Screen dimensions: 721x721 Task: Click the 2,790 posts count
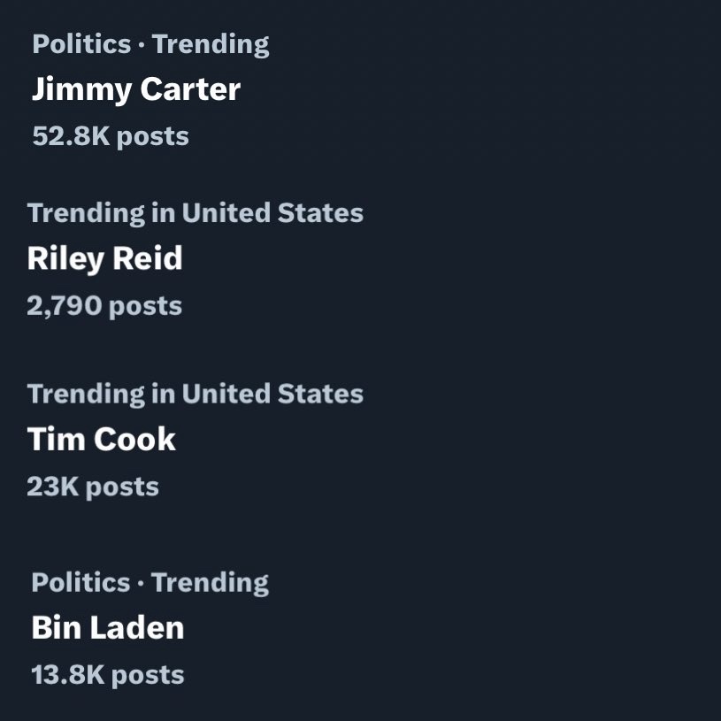tap(105, 306)
